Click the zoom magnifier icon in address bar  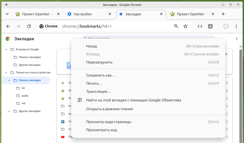coord(176,26)
